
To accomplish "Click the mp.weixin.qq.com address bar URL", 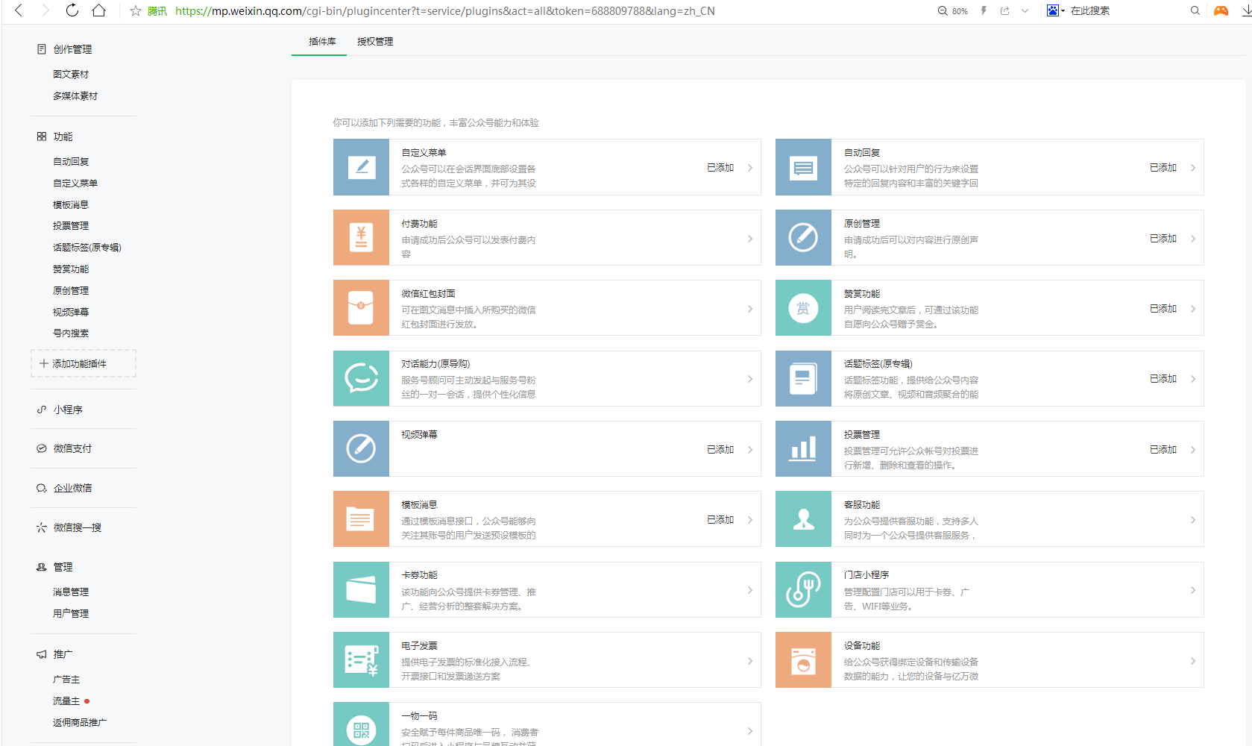I will (445, 11).
